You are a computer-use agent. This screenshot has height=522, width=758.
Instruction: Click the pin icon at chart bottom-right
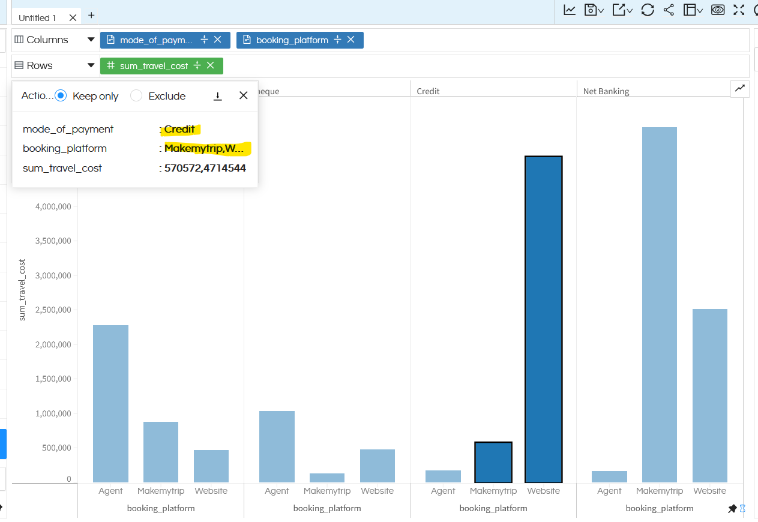732,508
